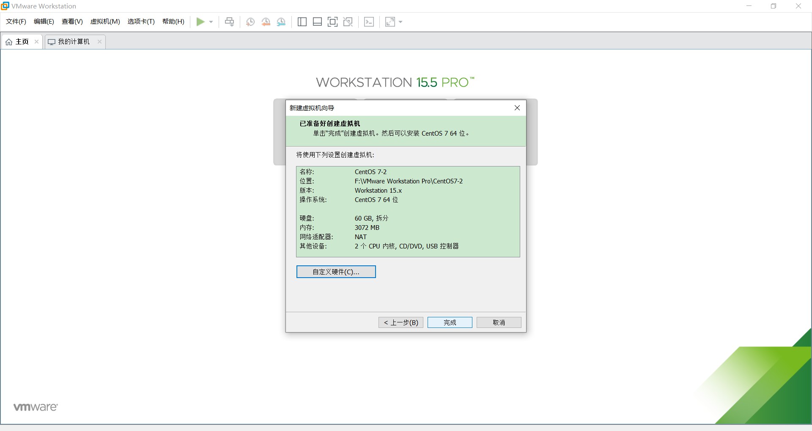
Task: Toggle the thumbnail bar view icon
Action: 318,22
